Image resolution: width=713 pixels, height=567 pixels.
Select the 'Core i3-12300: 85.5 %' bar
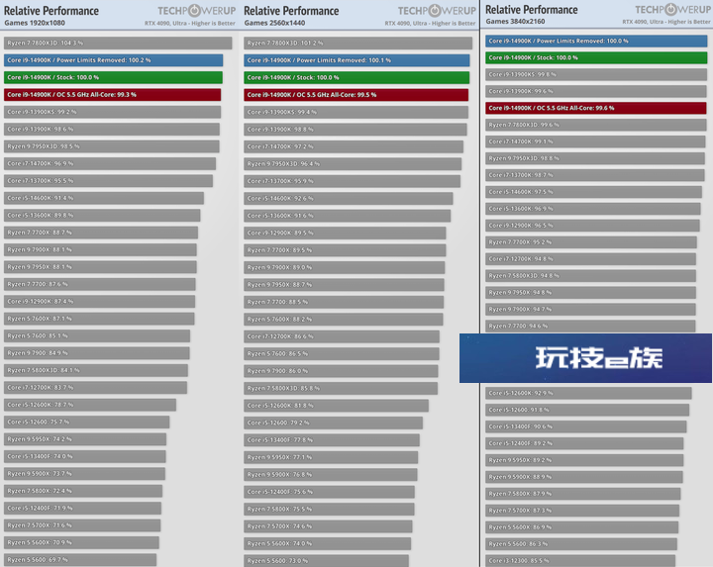click(580, 561)
